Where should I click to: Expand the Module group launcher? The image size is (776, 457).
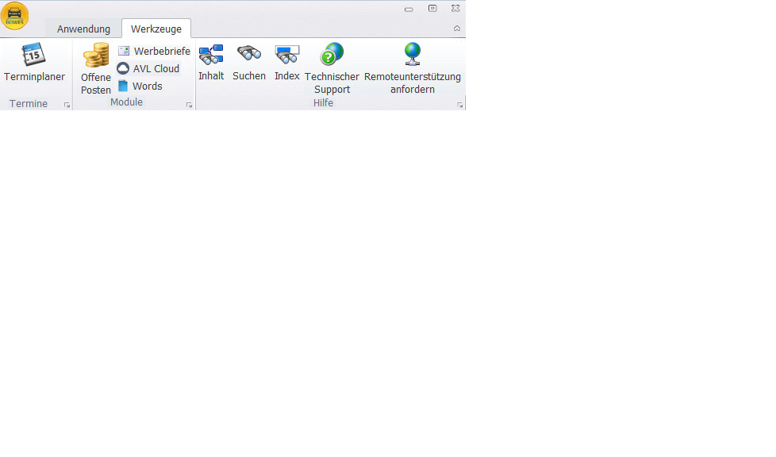pyautogui.click(x=189, y=105)
